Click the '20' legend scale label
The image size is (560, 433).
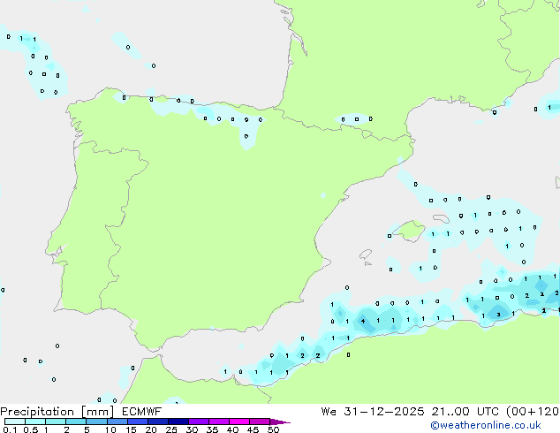click(x=151, y=429)
